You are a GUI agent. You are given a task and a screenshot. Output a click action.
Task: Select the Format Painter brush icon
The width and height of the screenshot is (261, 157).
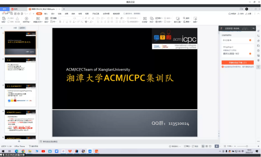(17, 18)
